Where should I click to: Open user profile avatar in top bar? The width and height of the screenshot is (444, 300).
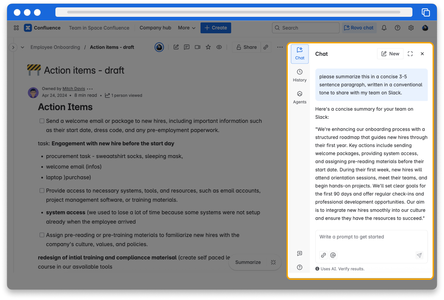pyautogui.click(x=425, y=28)
